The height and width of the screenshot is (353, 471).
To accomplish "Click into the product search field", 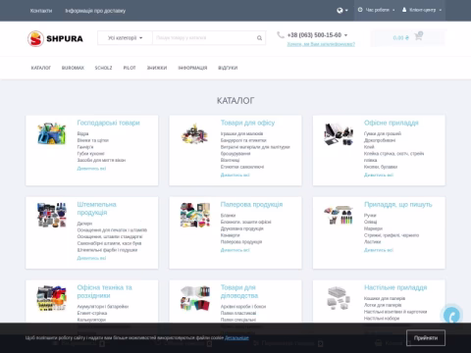I will click(204, 38).
